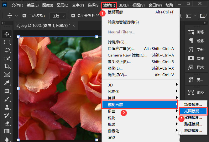The image size is (209, 142).
Task: Open the 字形 glyphs panel
Action: click(x=196, y=50)
